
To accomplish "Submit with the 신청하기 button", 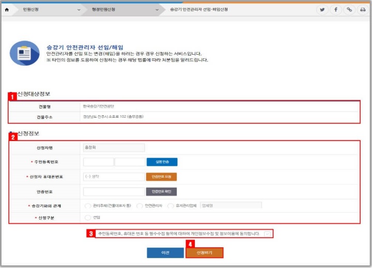I will coord(204,253).
